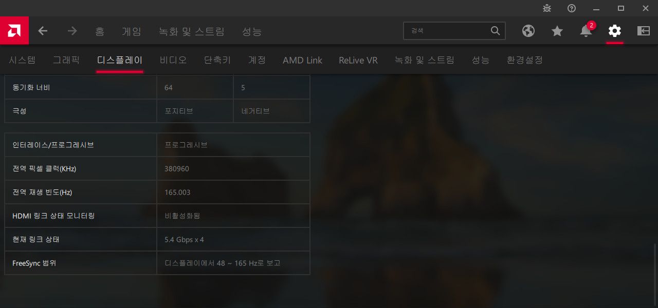This screenshot has width=658, height=308.
Task: Click the 인터레이스/프로그레시브 label
Action: 53,145
